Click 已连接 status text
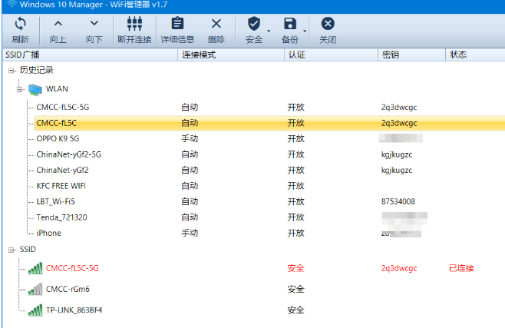505x328 pixels. 461,268
